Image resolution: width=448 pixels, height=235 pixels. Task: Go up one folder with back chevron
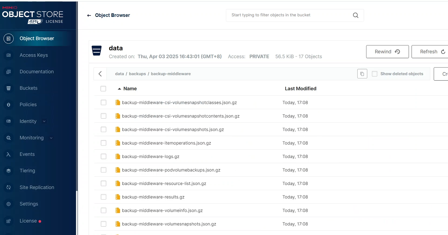pyautogui.click(x=100, y=74)
